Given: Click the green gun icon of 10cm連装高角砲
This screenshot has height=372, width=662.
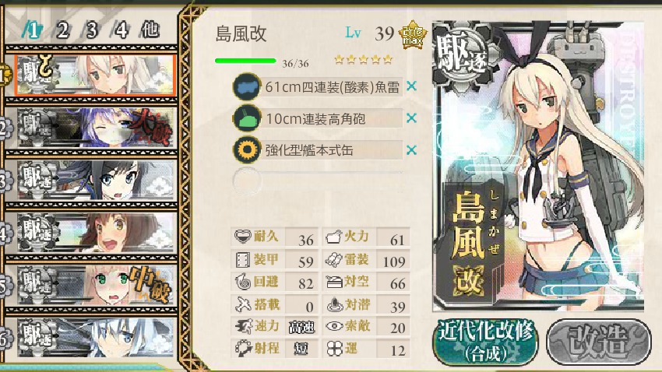Looking at the screenshot, I should coord(246,118).
